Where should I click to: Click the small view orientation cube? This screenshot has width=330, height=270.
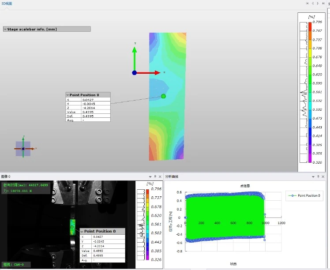click(x=23, y=149)
